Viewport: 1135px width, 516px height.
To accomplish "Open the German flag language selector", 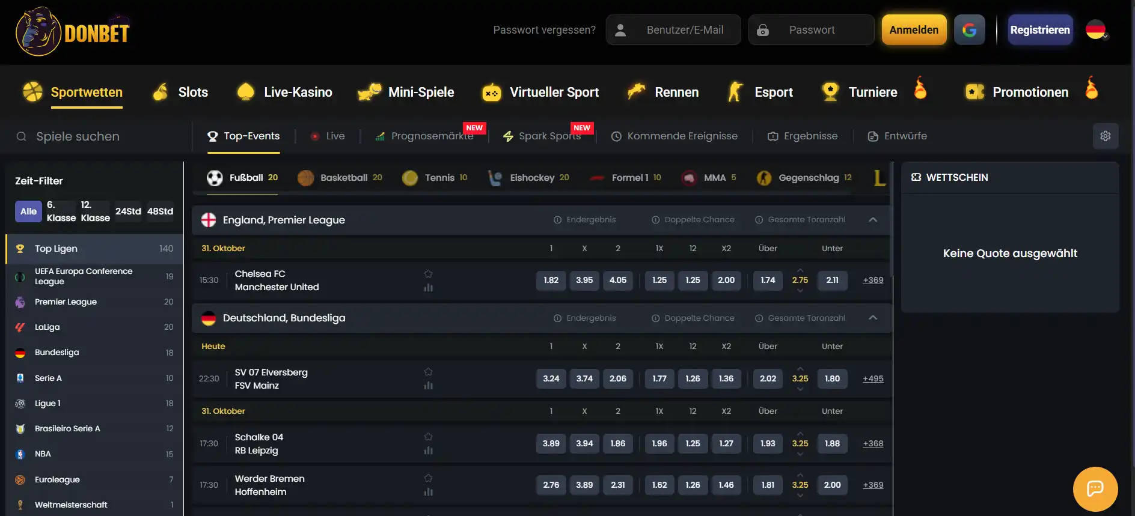I will pos(1097,29).
